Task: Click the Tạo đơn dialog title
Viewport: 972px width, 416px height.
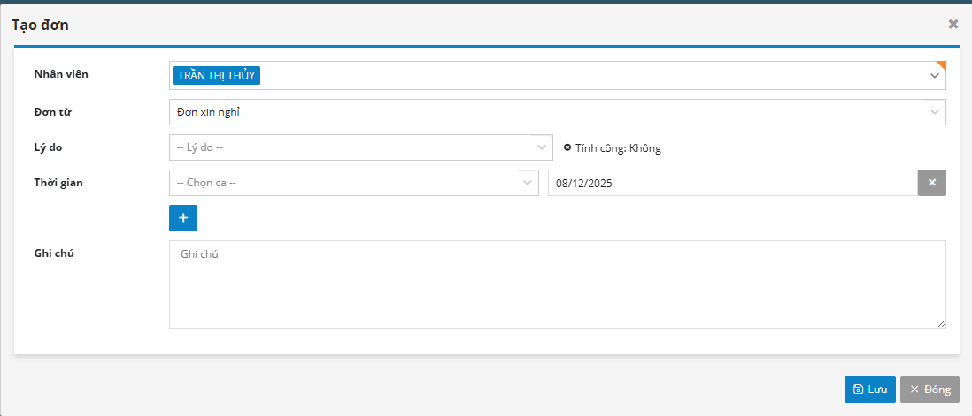Action: coord(41,25)
